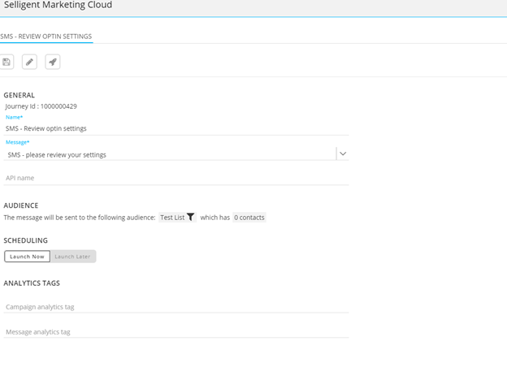Select the Launch Now option

coord(27,257)
